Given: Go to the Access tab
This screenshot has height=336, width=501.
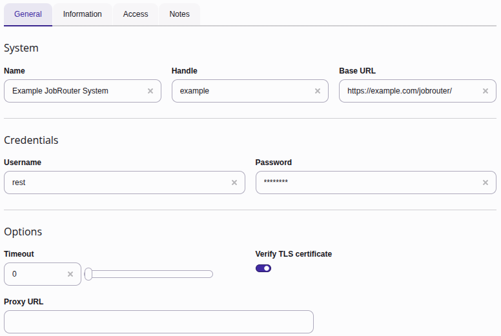Looking at the screenshot, I should (x=136, y=14).
